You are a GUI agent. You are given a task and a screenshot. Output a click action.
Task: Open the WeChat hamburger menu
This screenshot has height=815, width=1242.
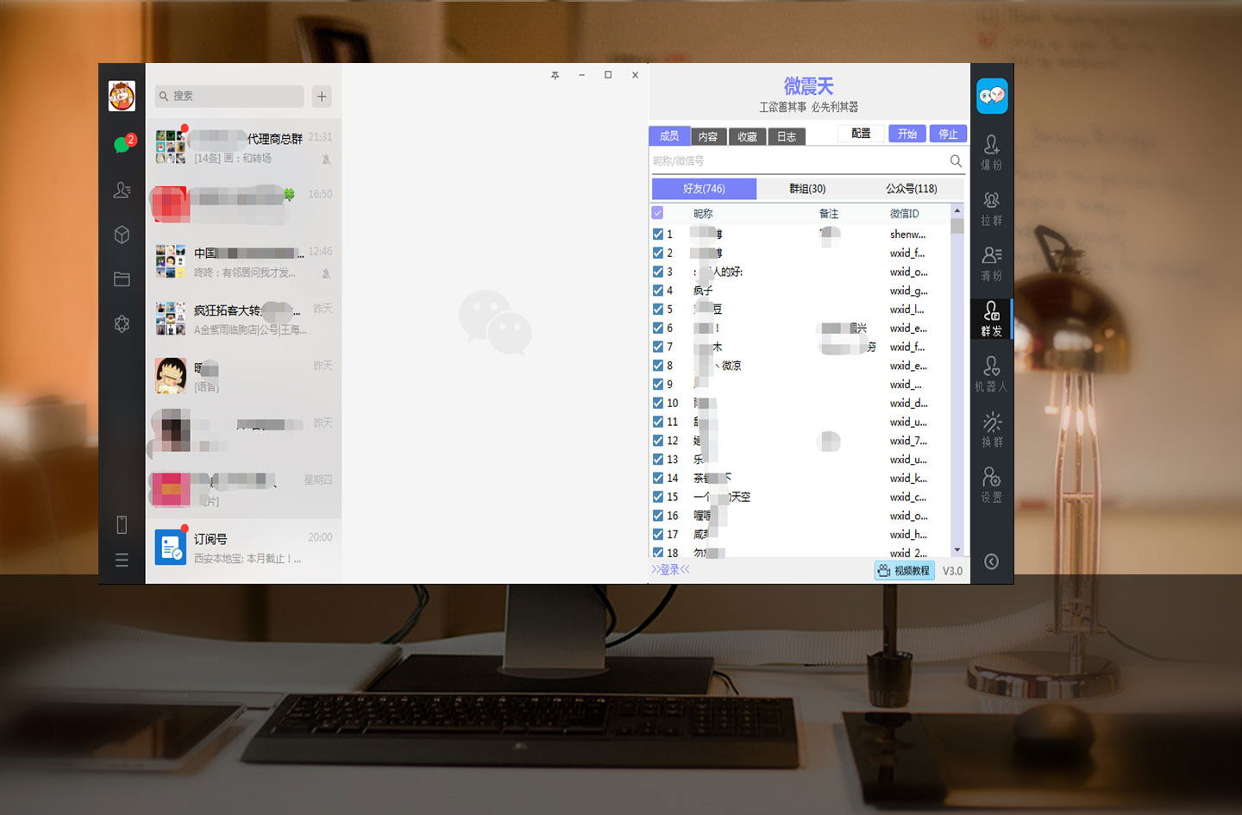coord(122,560)
